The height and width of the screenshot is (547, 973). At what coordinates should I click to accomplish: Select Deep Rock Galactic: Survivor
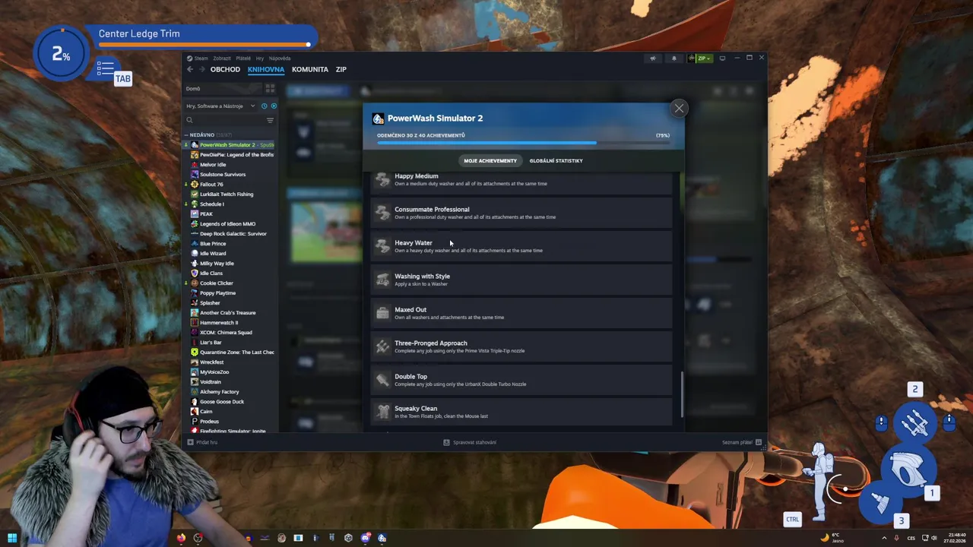pyautogui.click(x=232, y=233)
